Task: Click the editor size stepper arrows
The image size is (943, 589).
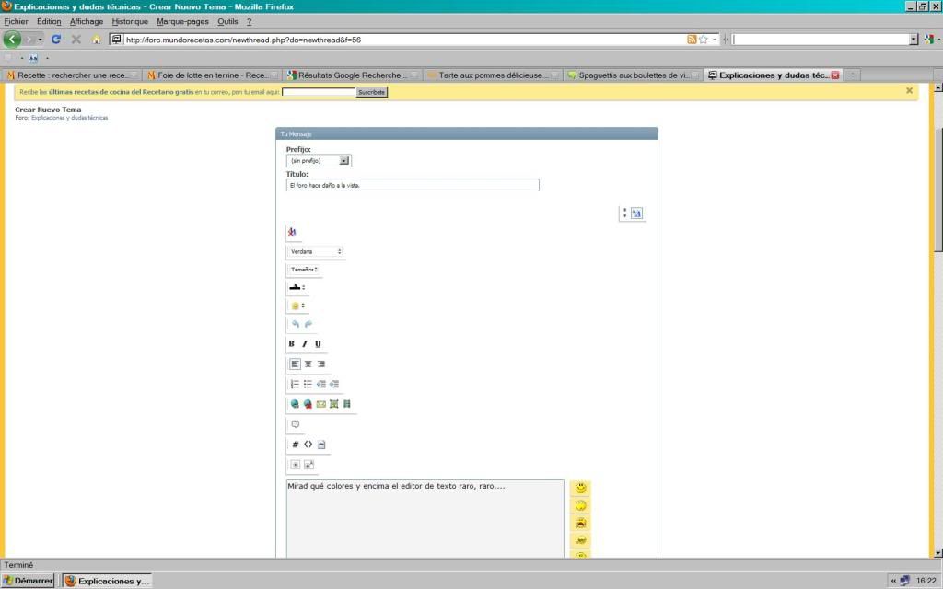Action: (x=624, y=214)
